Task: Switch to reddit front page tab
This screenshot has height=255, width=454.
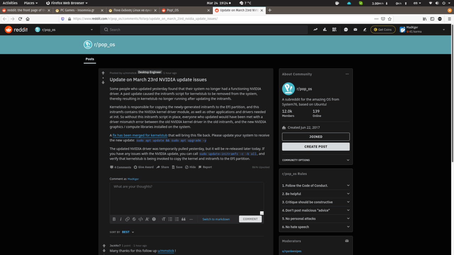Action: click(x=27, y=10)
